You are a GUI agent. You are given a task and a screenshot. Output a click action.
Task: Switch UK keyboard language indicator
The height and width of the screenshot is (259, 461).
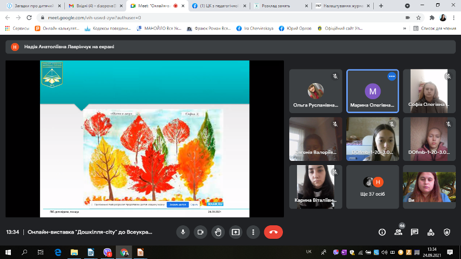tap(309, 252)
